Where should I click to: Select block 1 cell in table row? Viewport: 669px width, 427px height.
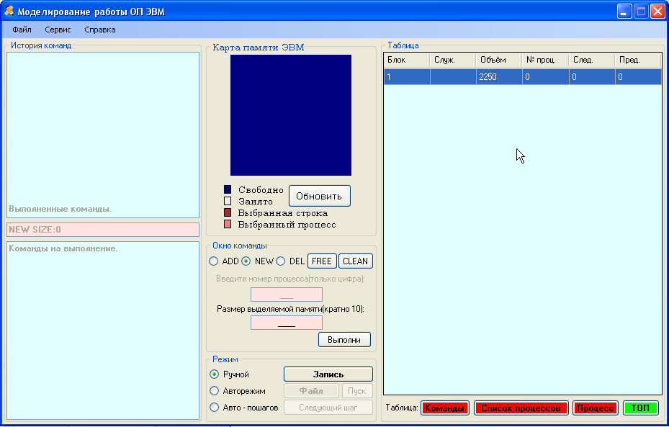pyautogui.click(x=407, y=77)
